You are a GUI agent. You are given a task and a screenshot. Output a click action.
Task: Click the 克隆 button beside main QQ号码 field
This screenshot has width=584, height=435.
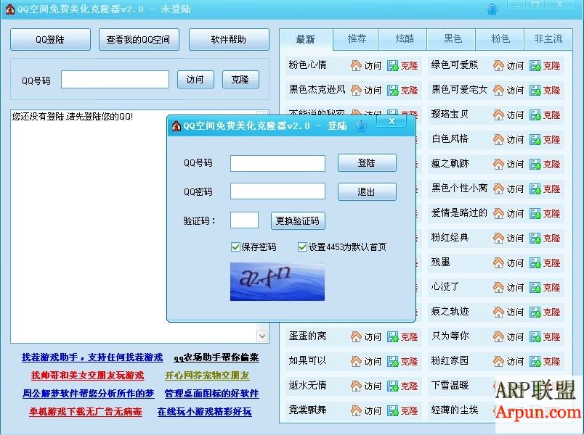click(240, 80)
